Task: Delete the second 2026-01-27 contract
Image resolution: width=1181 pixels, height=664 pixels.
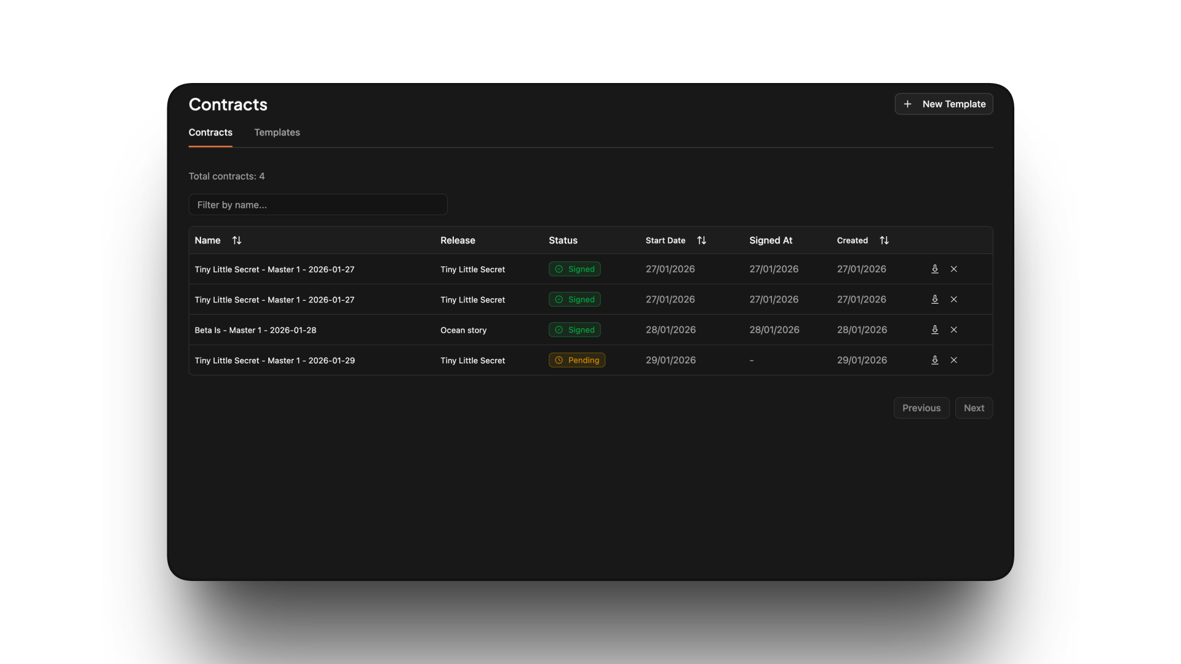Action: pyautogui.click(x=953, y=299)
